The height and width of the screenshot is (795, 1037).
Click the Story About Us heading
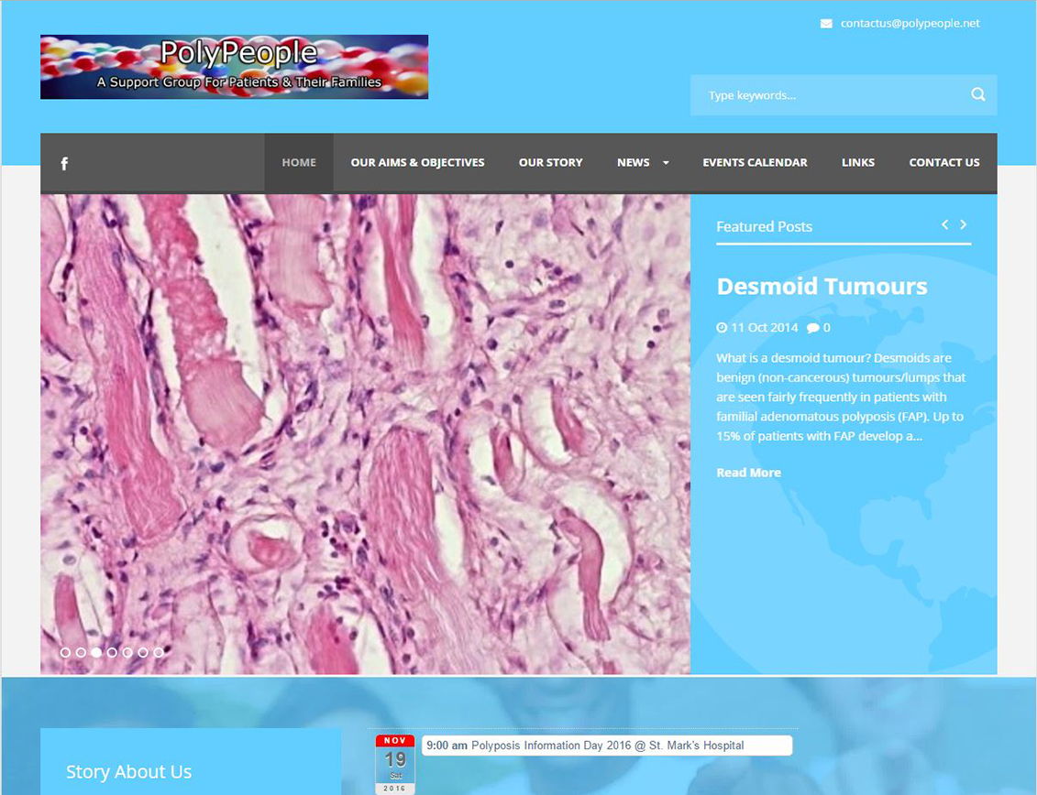[x=129, y=772]
